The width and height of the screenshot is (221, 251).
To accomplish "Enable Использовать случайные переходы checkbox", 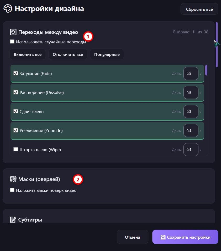I will (12, 42).
